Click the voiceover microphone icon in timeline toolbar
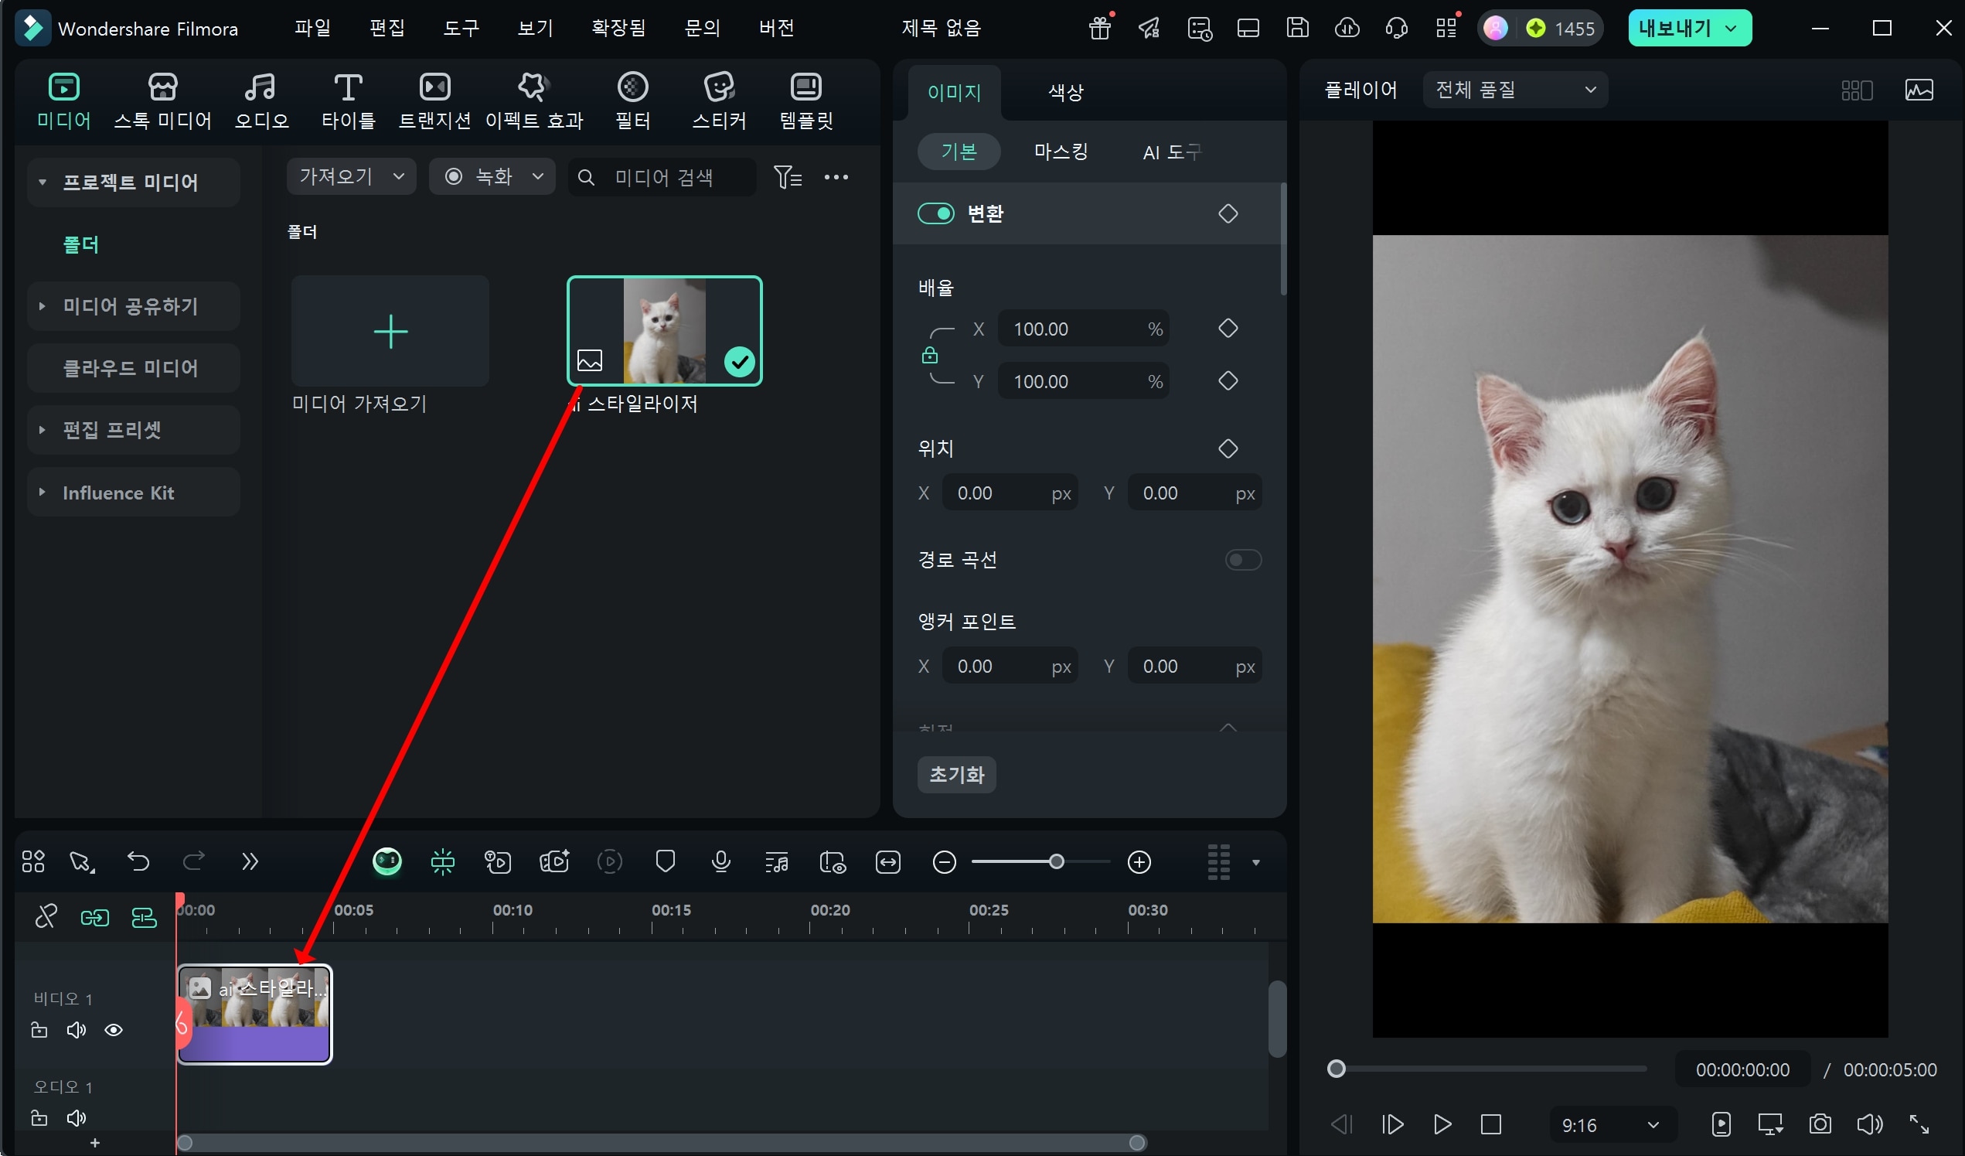This screenshot has width=1965, height=1156. click(720, 861)
